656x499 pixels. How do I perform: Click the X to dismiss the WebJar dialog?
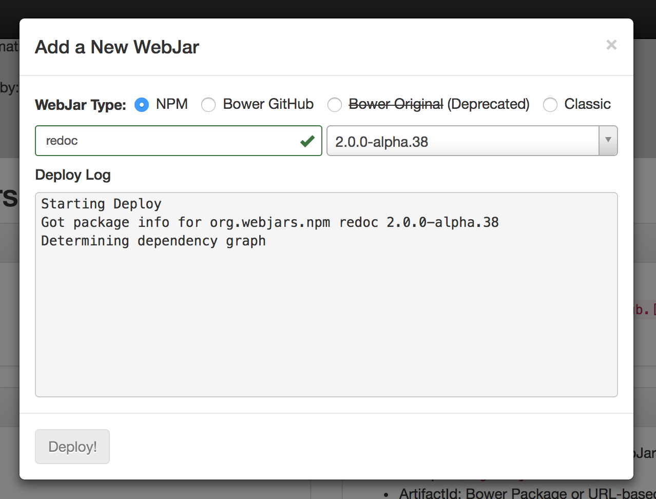point(611,45)
